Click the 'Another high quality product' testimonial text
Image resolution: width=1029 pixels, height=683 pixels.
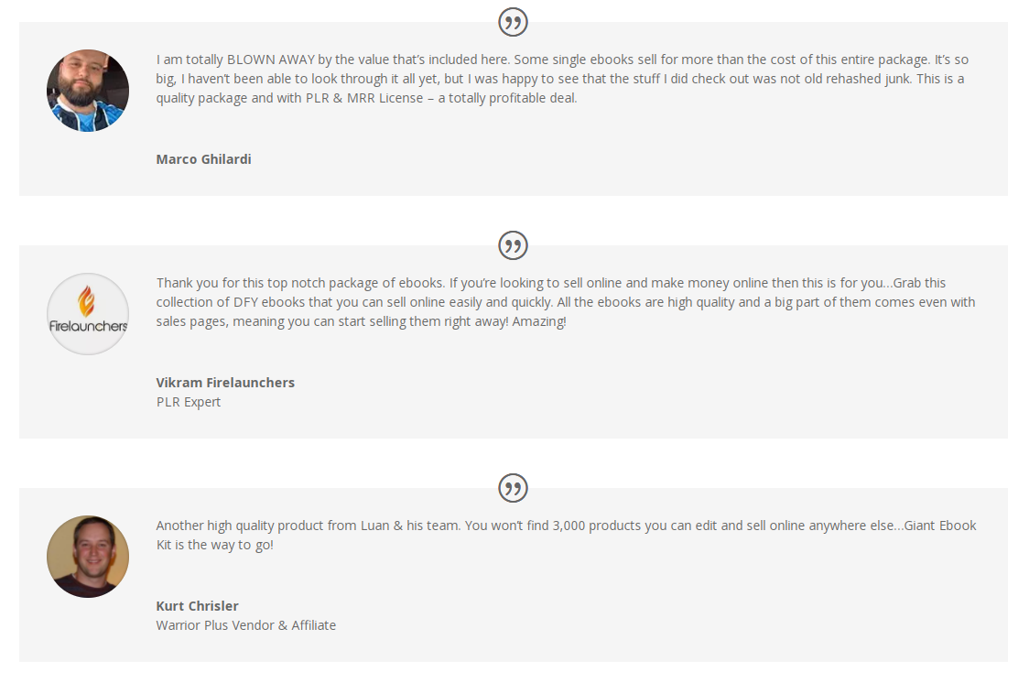(x=567, y=536)
